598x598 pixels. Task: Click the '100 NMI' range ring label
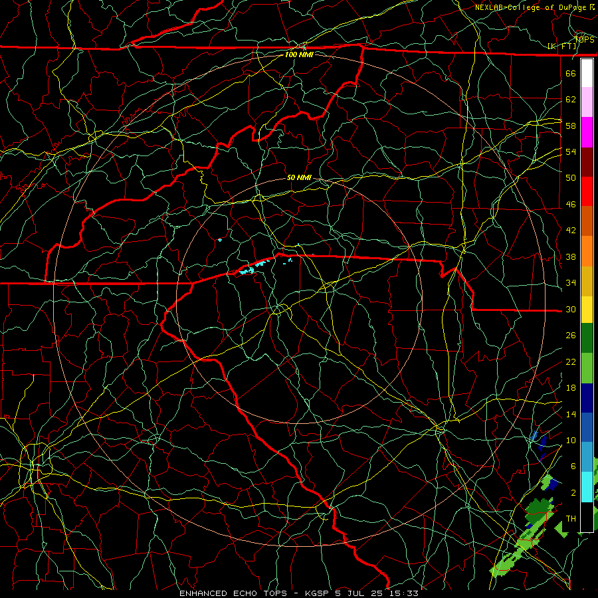coord(299,54)
